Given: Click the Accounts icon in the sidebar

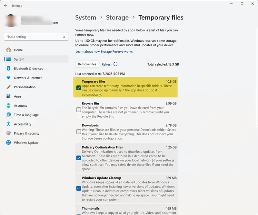Looking at the screenshot, I should [8, 105].
